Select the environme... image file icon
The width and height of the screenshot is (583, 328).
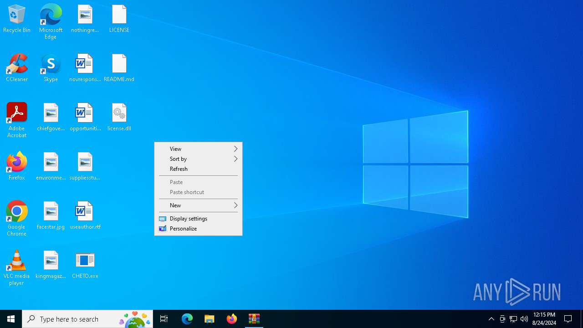[x=51, y=167]
